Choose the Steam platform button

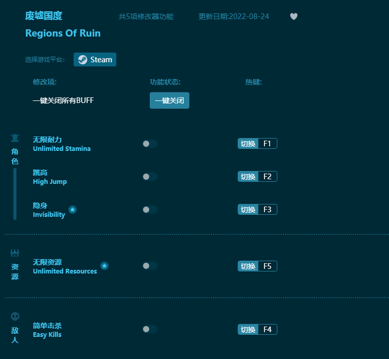coord(95,60)
